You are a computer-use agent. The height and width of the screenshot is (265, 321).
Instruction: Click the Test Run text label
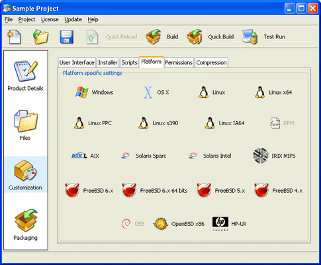point(275,36)
